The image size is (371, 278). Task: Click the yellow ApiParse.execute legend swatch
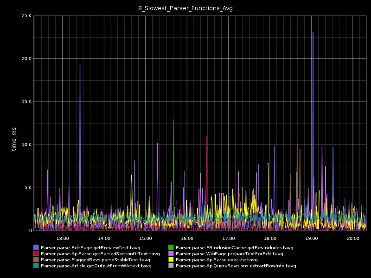[x=171, y=260]
